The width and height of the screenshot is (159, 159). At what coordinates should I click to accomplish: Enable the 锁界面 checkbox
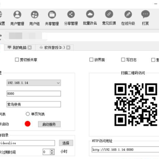(x=91, y=60)
